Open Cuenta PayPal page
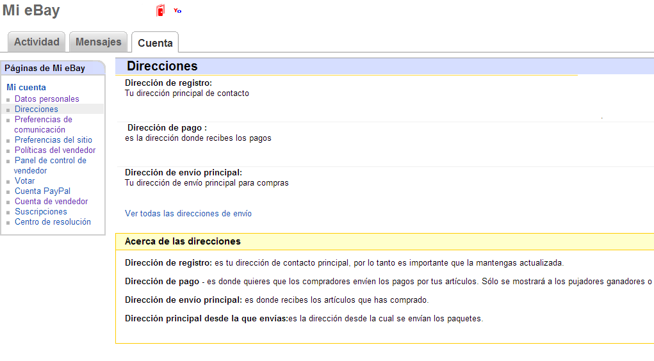The image size is (654, 361). (x=42, y=191)
